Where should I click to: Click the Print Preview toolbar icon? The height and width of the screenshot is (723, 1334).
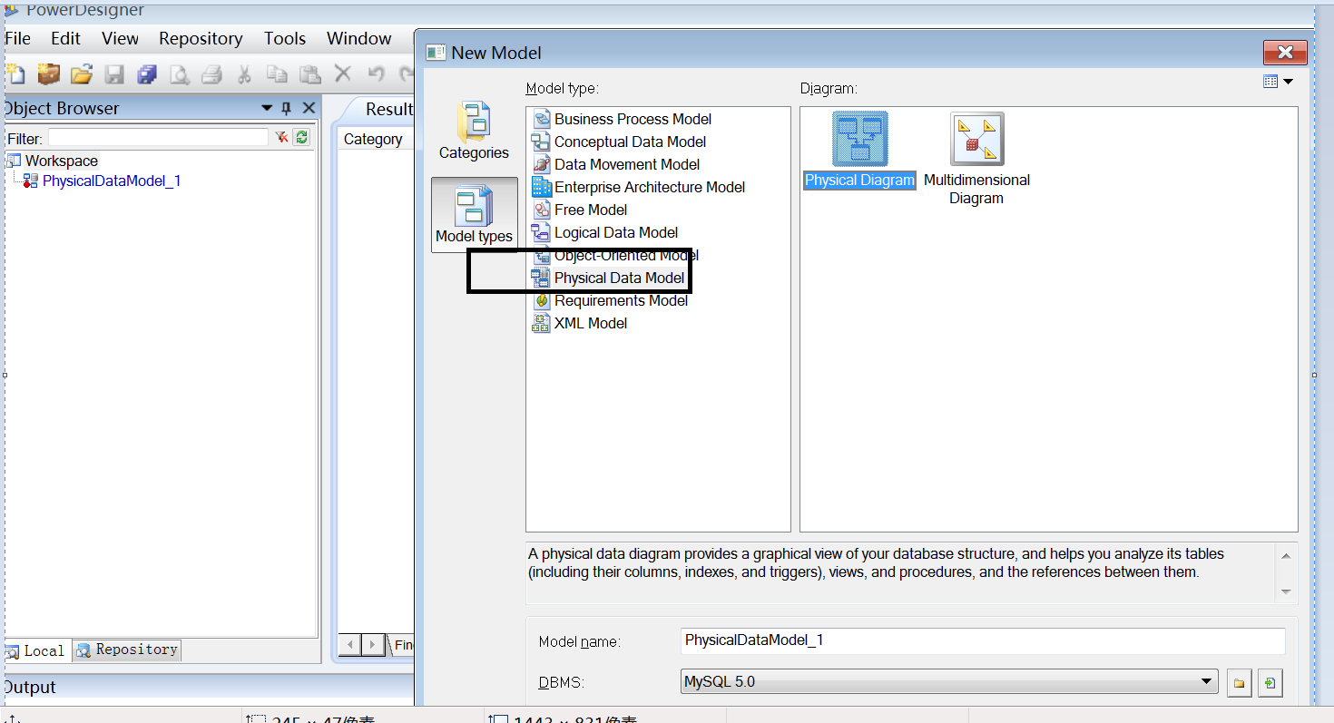coord(180,74)
